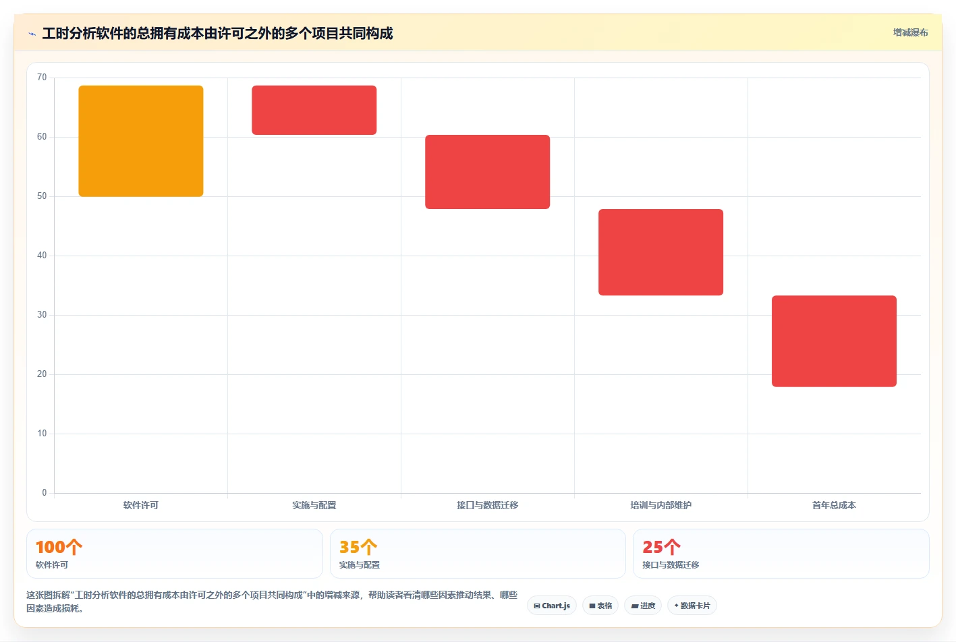The width and height of the screenshot is (956, 642).
Task: Click the 50 value on the y-axis
Action: coord(42,196)
